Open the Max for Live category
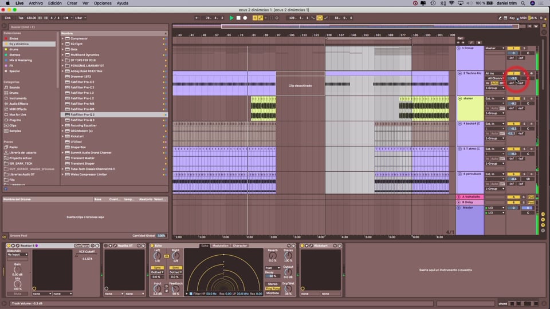The width and height of the screenshot is (550, 309). [18, 114]
